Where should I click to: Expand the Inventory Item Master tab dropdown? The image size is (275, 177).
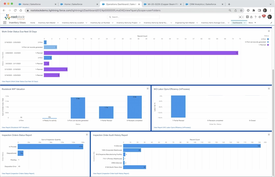[58, 23]
